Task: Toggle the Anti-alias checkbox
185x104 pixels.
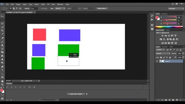Action: click(x=40, y=8)
